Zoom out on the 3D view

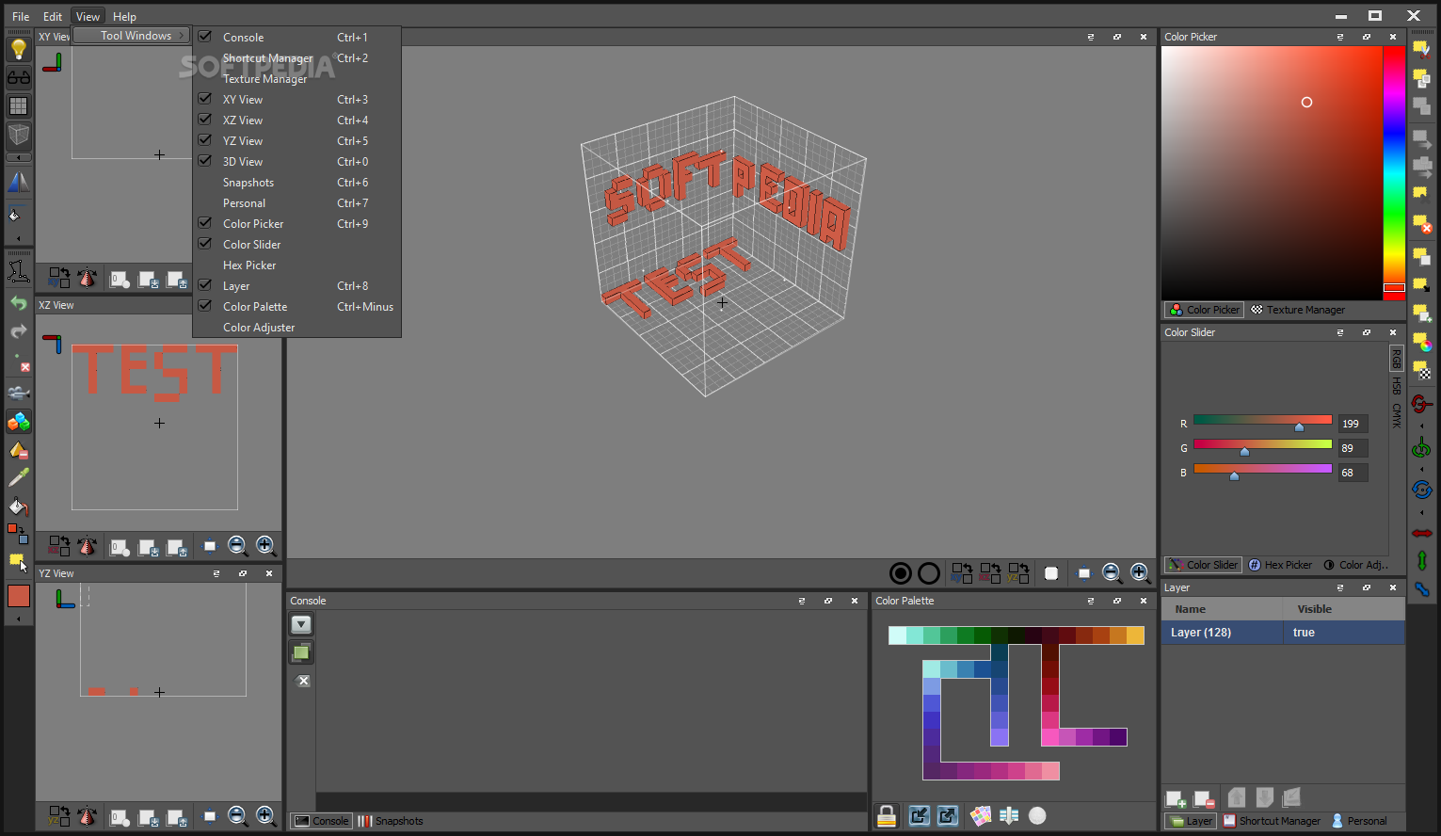coord(1112,572)
